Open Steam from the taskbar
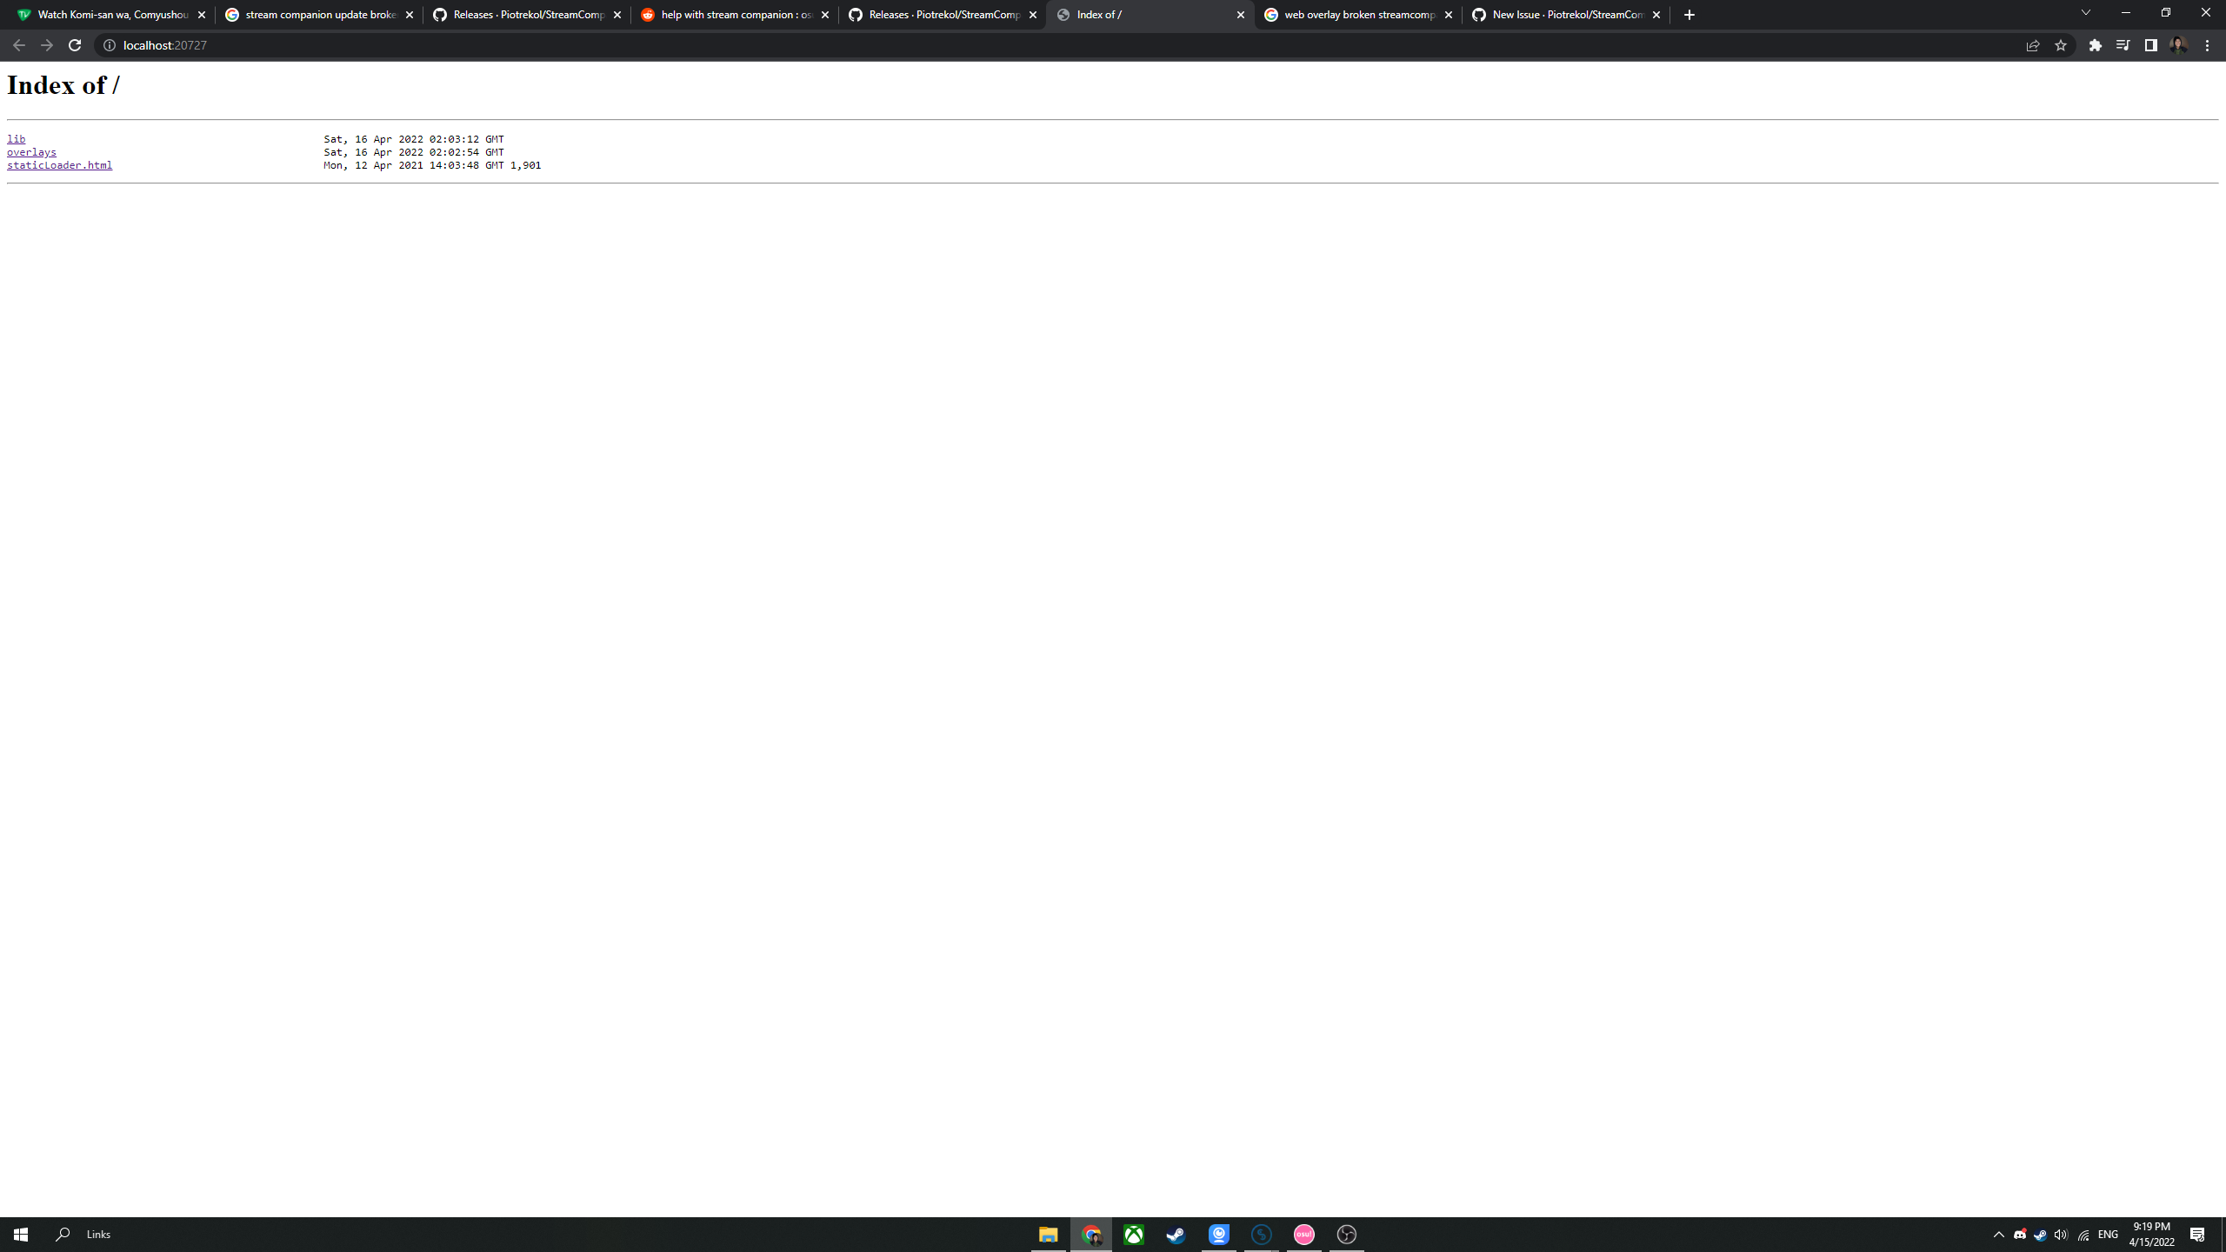This screenshot has height=1252, width=2226. tap(1176, 1234)
